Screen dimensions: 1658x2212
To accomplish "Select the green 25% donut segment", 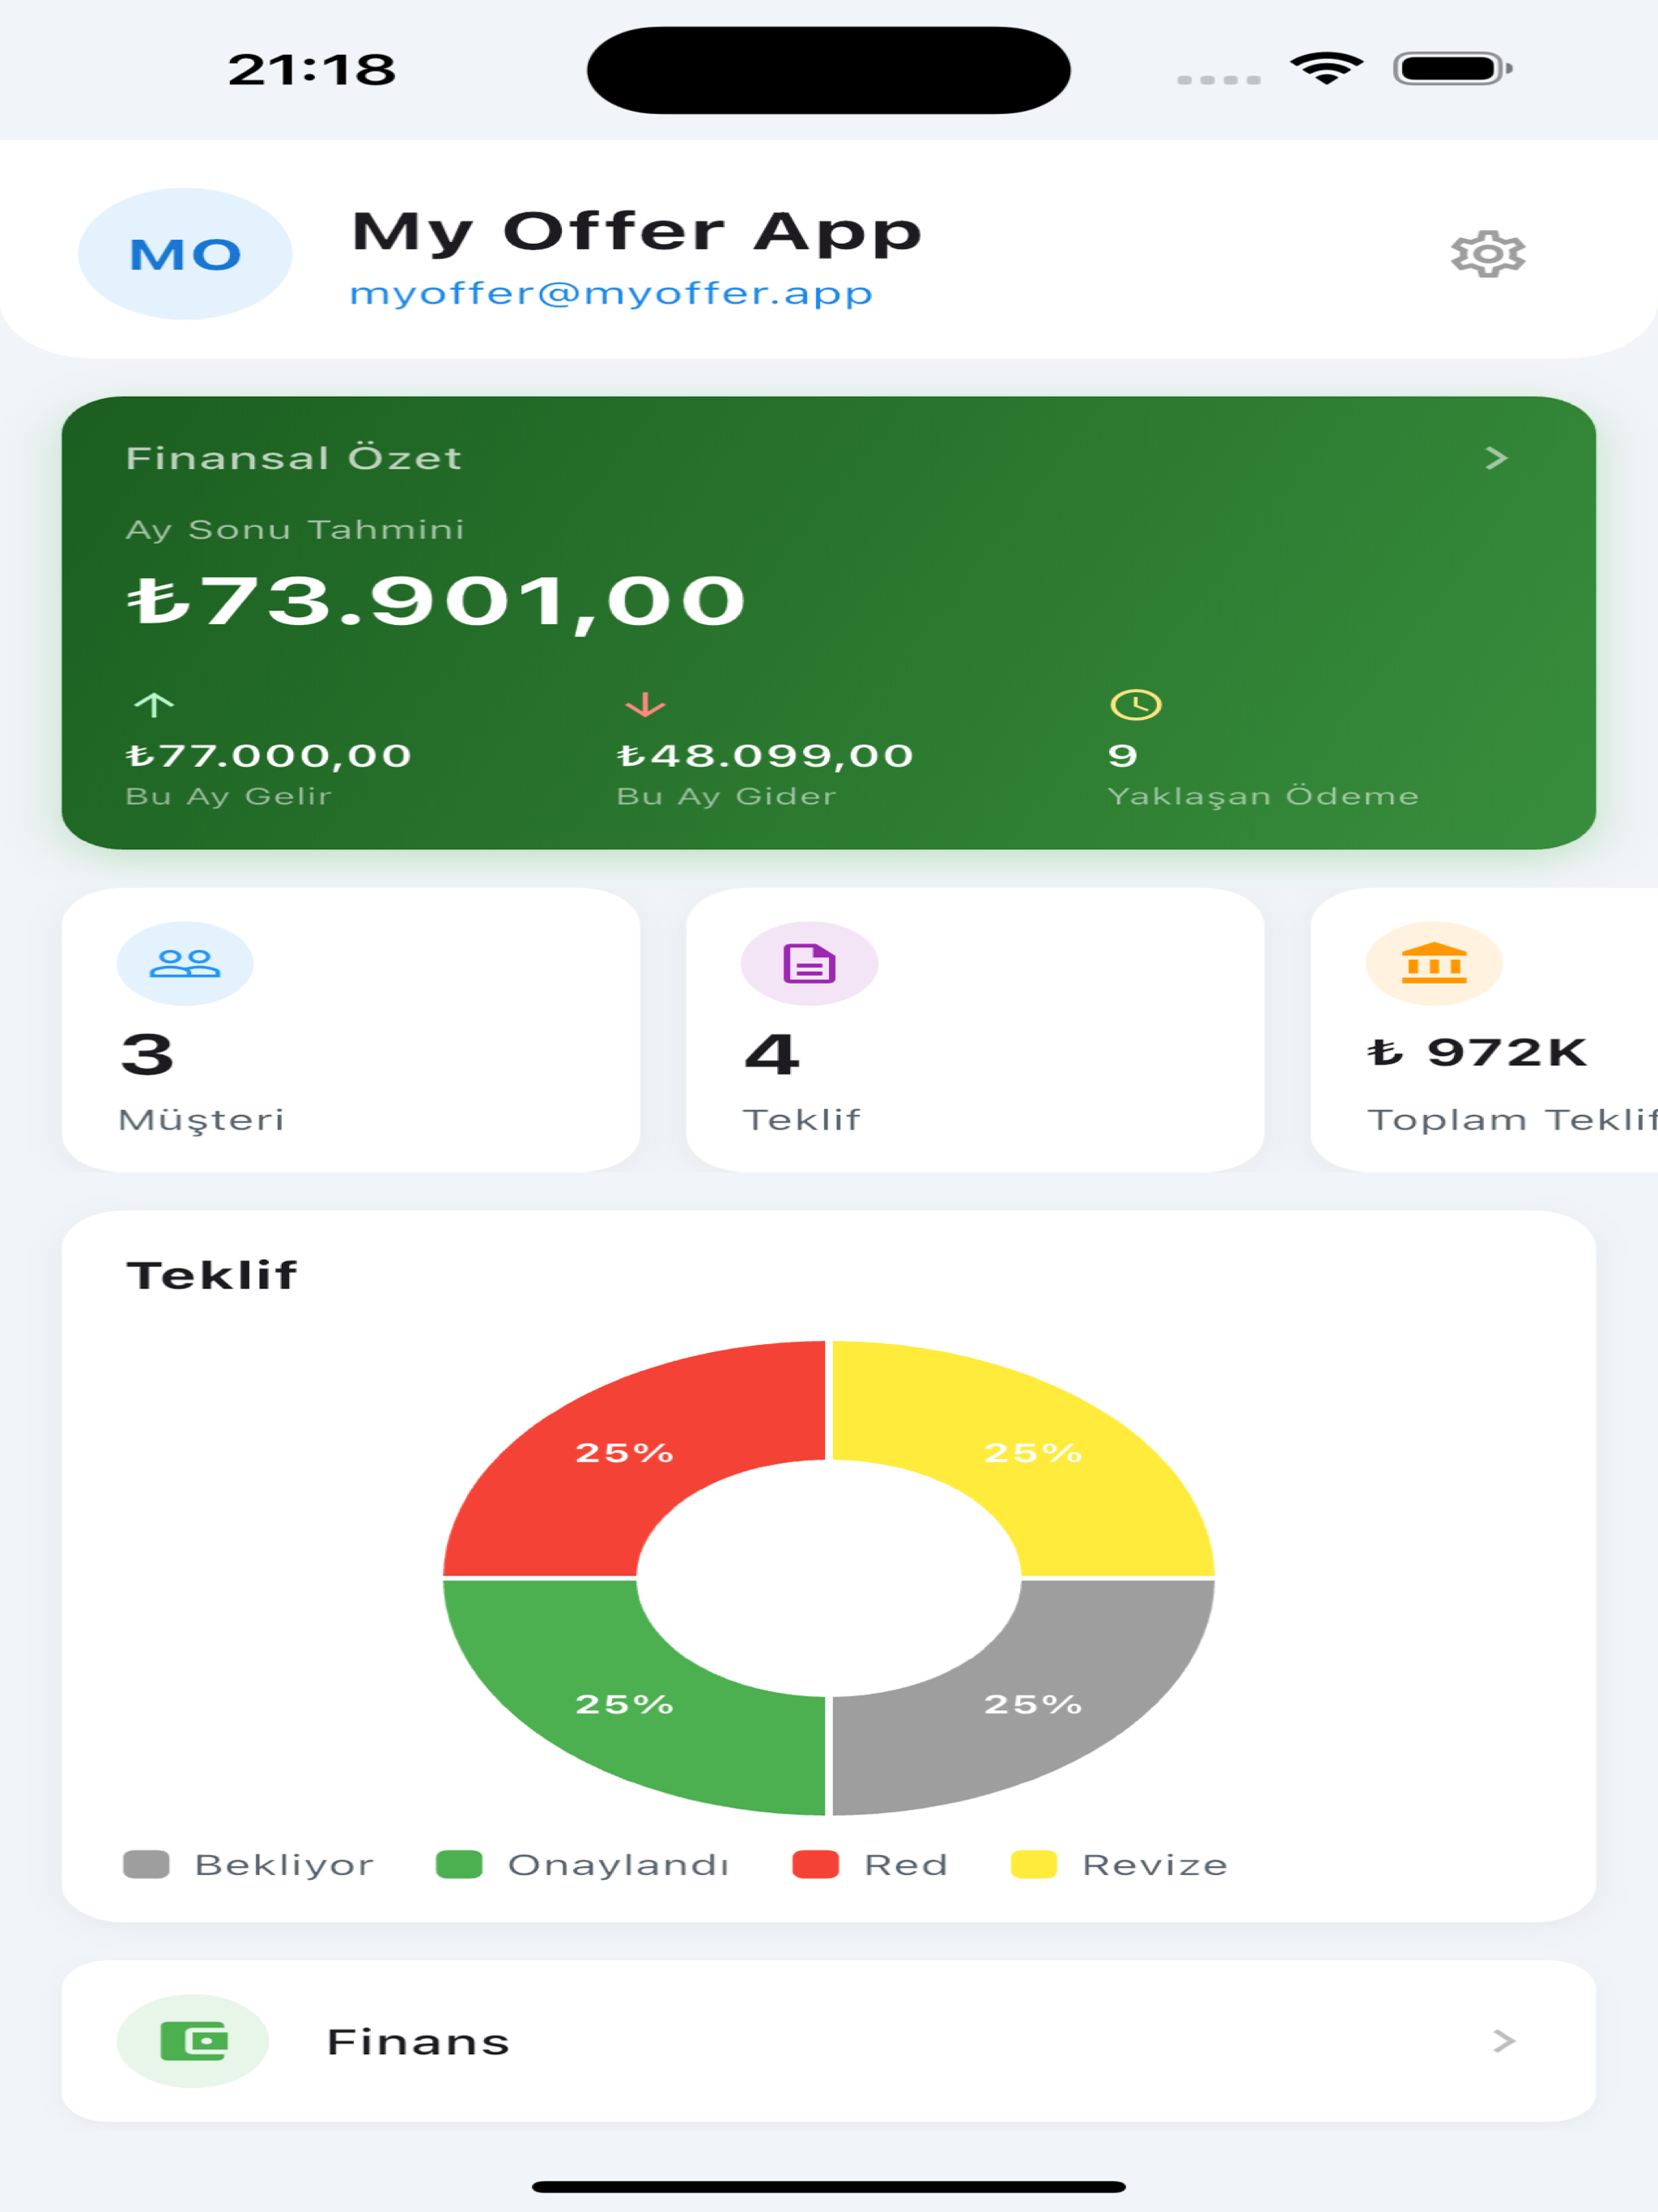I will coord(625,1704).
